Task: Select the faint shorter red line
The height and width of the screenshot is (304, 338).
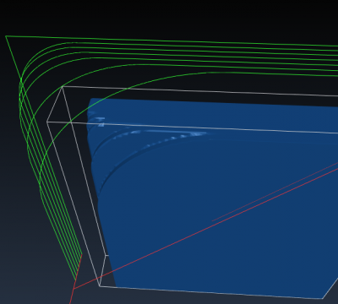Action: tap(275, 192)
